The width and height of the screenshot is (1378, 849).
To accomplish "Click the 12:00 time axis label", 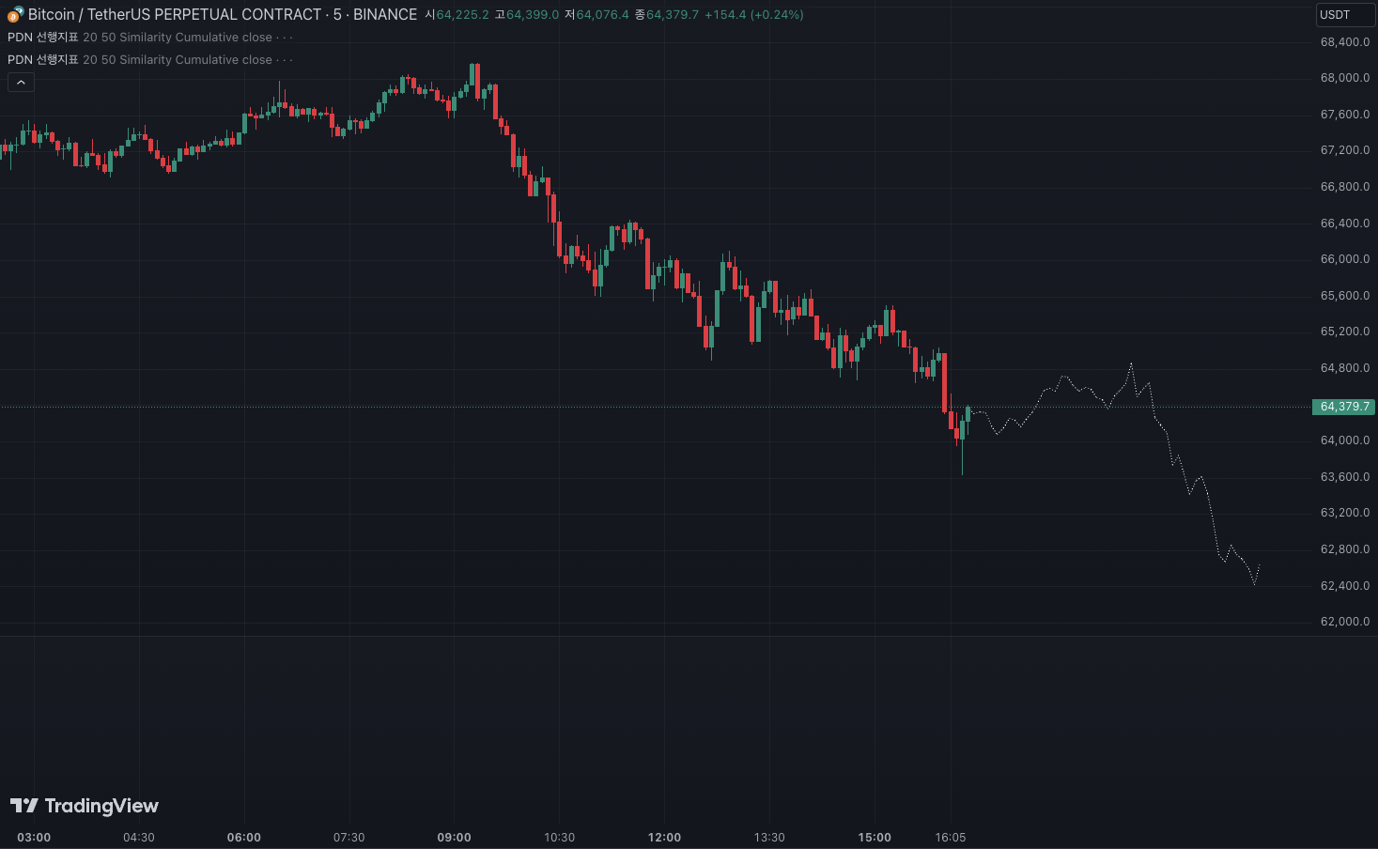I will (x=665, y=838).
